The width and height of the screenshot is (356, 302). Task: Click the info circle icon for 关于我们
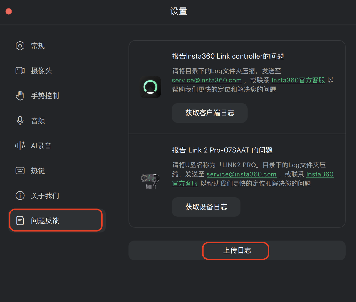click(20, 196)
